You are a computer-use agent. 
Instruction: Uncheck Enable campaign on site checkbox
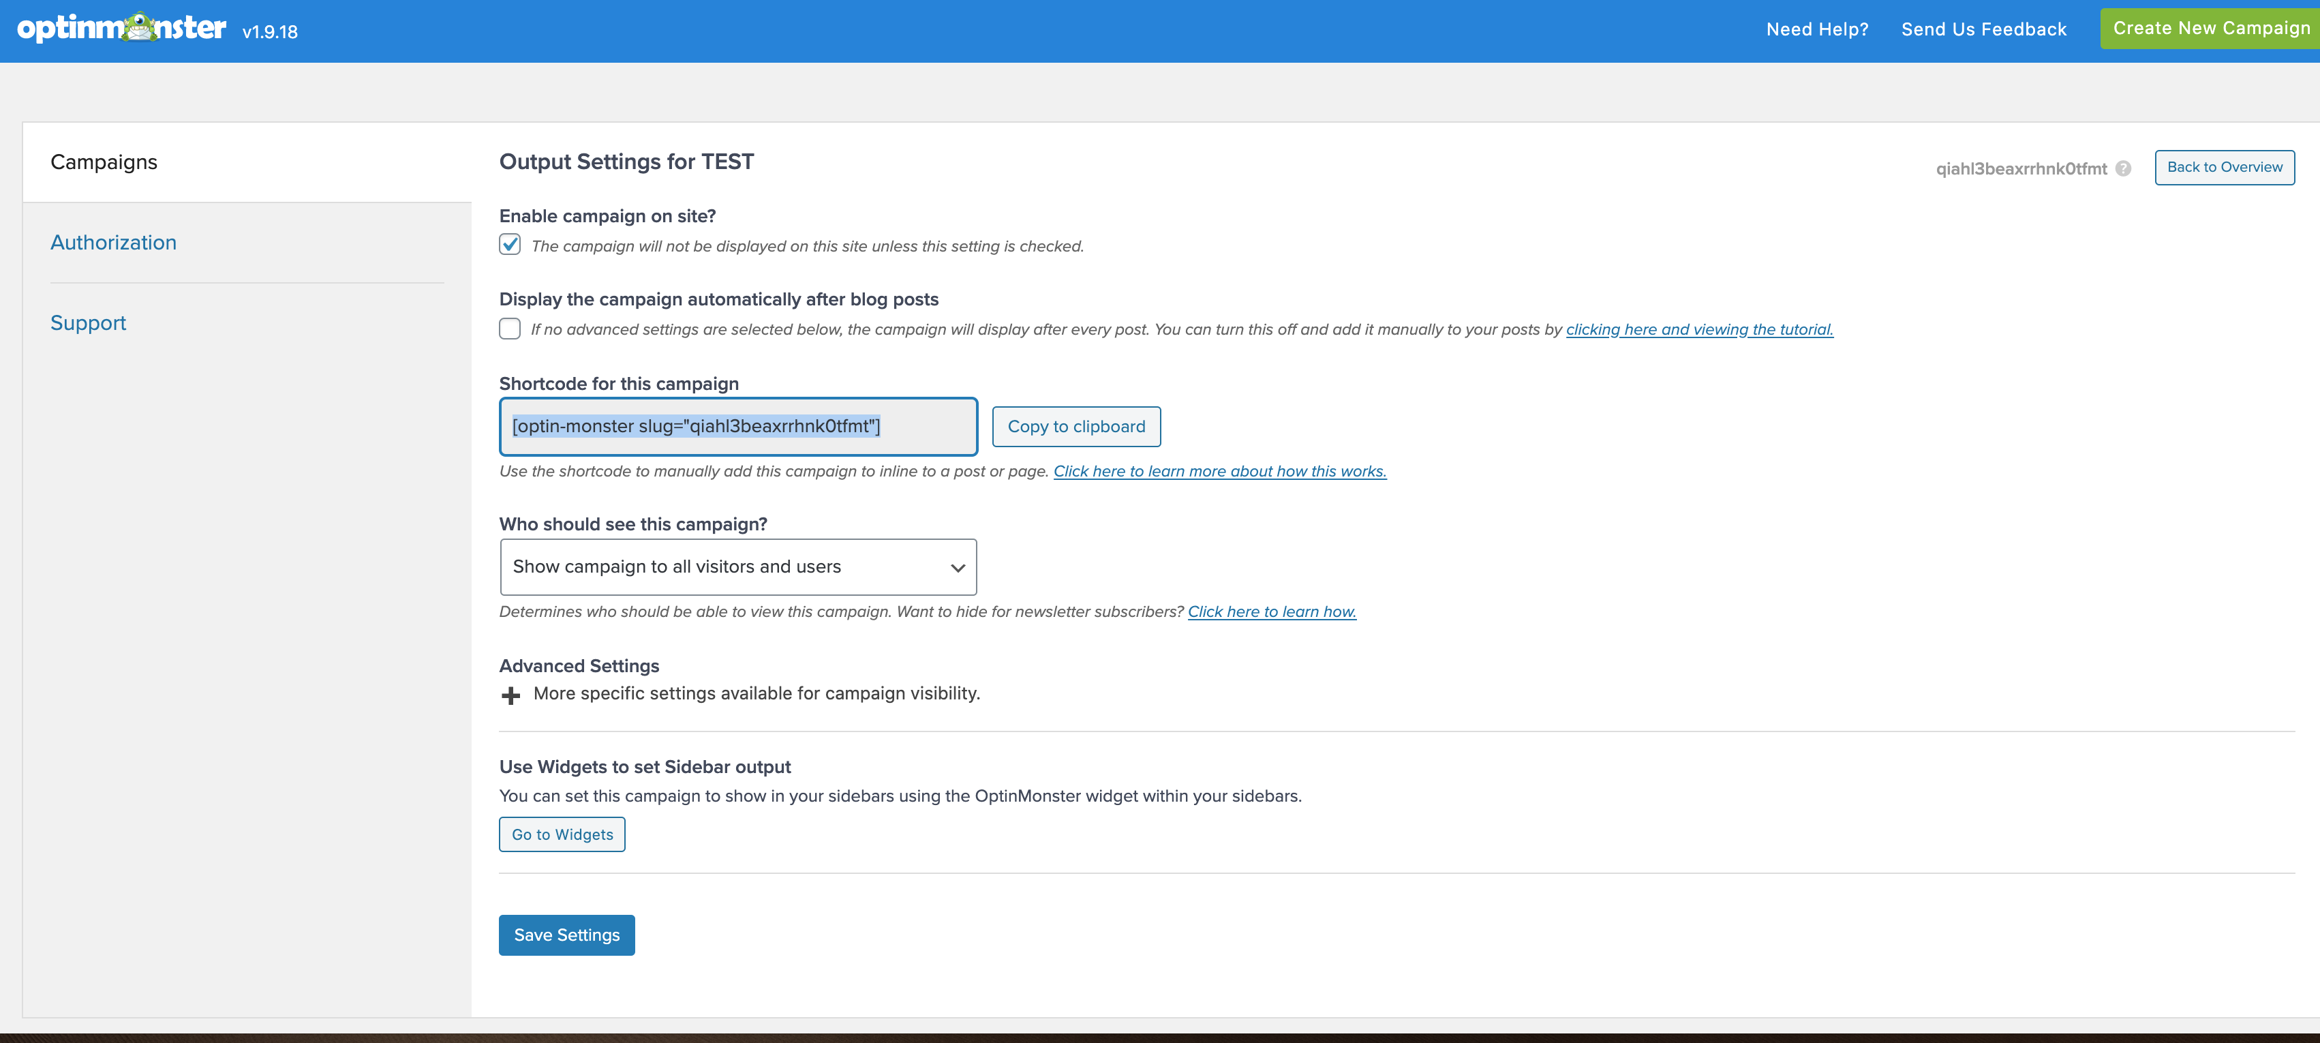(510, 245)
